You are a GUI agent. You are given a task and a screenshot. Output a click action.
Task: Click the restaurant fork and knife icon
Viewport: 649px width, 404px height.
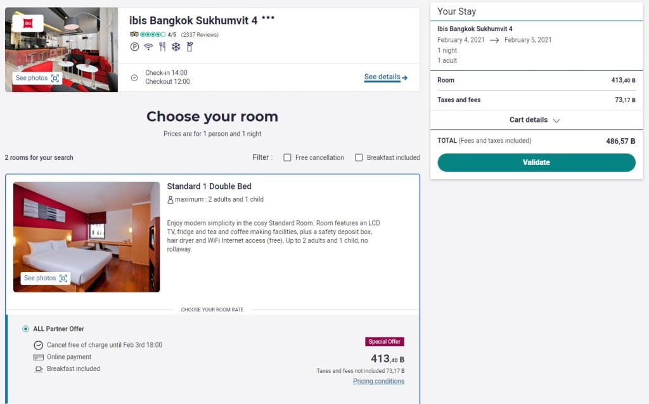tap(162, 46)
